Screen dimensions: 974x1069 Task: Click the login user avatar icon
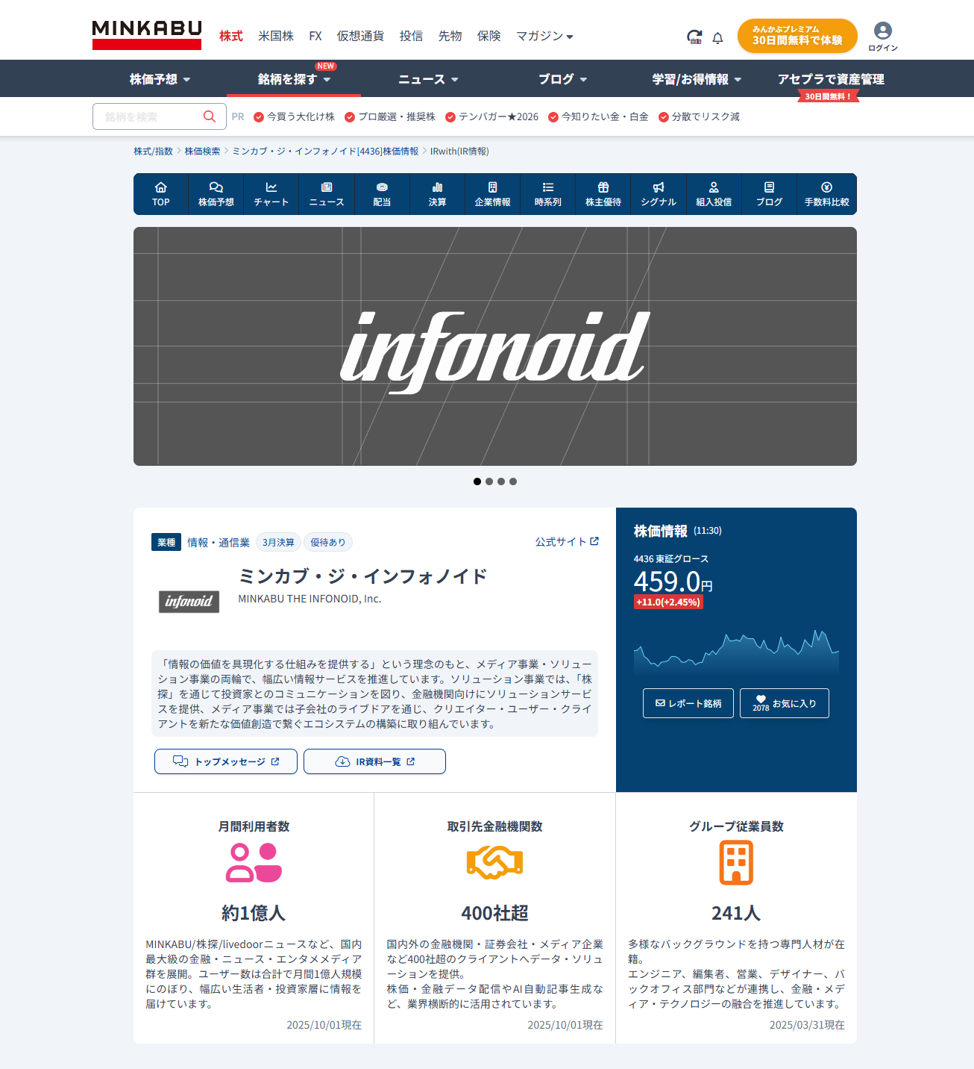point(882,31)
